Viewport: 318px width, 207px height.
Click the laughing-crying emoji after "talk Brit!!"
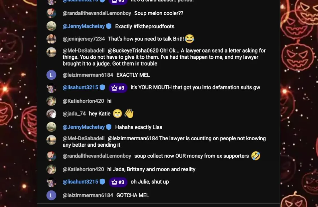click(190, 39)
